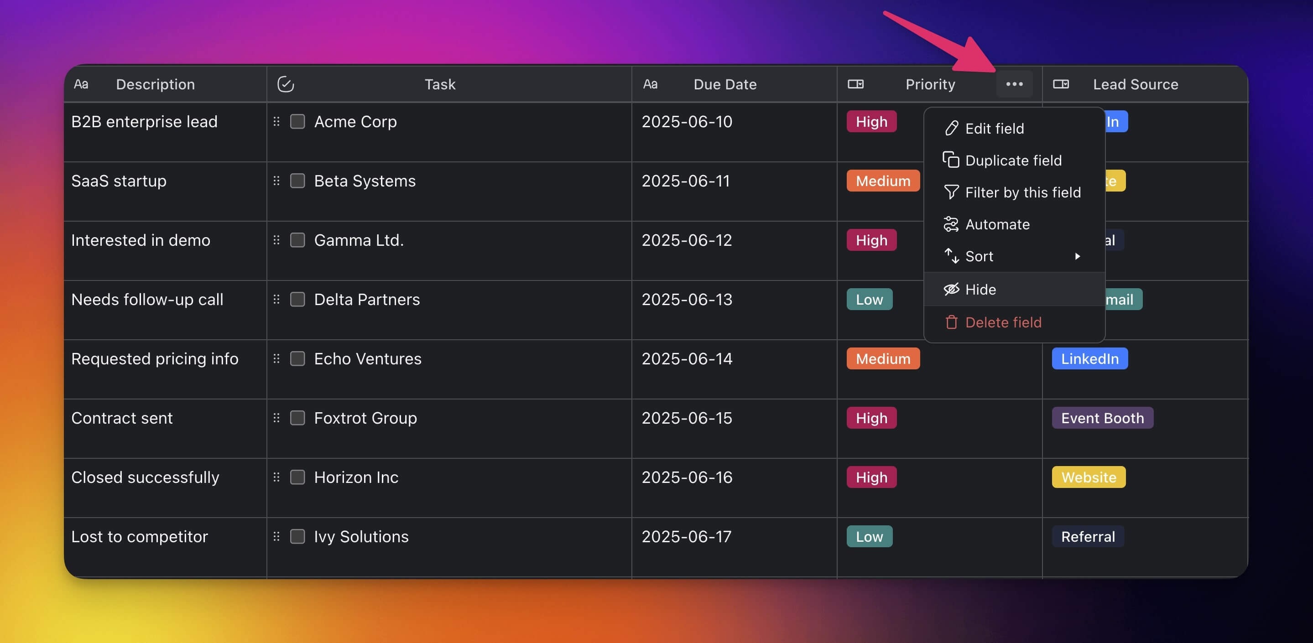
Task: Click the three-dot menu on Priority column
Action: pos(1014,84)
